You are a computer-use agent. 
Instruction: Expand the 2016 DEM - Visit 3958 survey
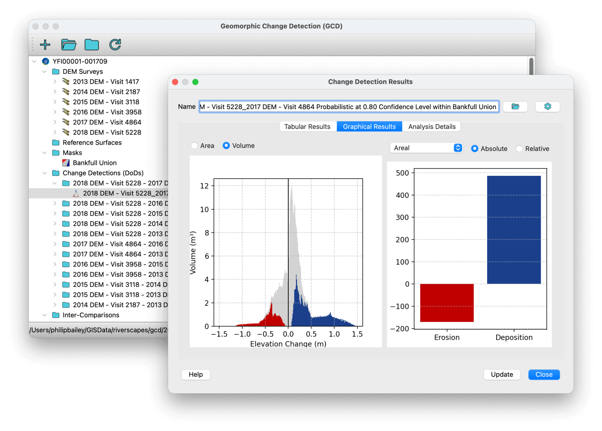click(x=55, y=112)
